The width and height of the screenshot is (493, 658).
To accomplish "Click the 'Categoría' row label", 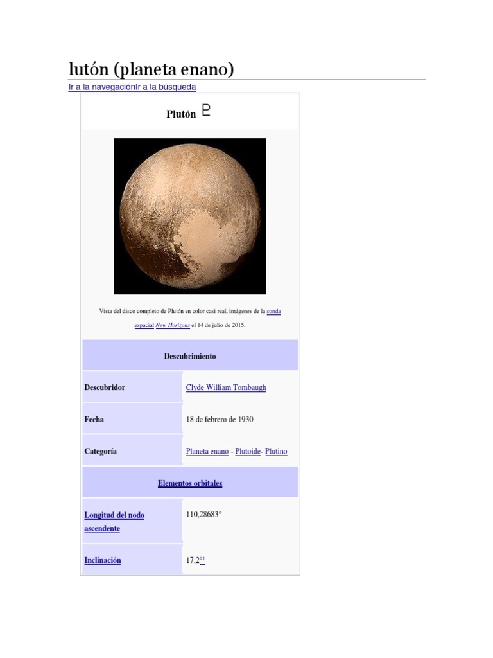I will (x=101, y=451).
